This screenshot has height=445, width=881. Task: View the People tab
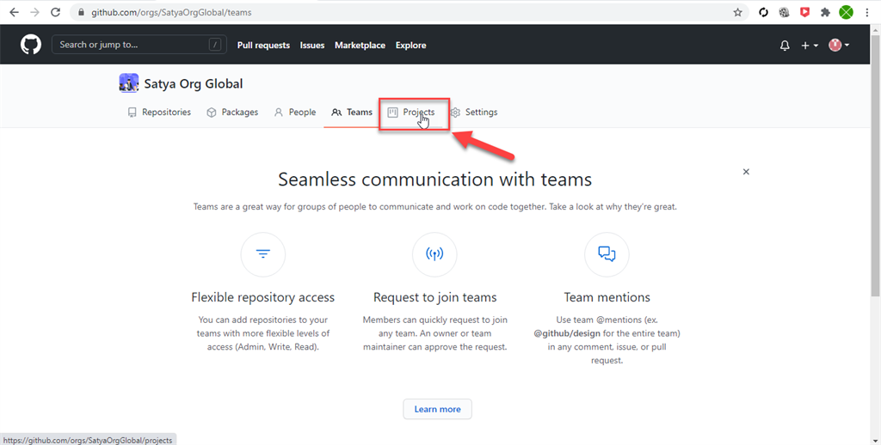(x=295, y=113)
